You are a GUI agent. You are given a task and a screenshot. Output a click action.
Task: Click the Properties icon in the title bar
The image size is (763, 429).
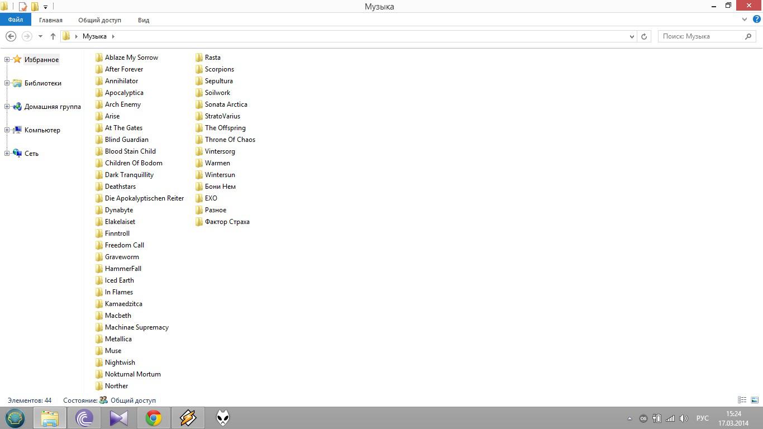[x=23, y=7]
